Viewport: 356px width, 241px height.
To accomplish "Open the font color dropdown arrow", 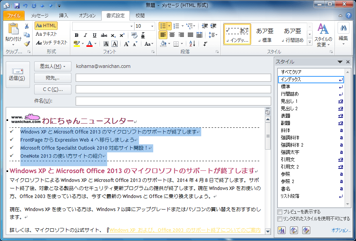I will tap(95, 44).
